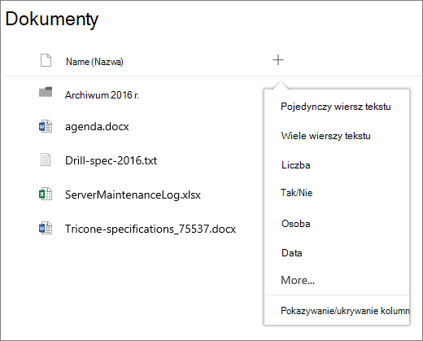Image resolution: width=423 pixels, height=341 pixels.
Task: Open the agenda.docx document
Action: [97, 127]
